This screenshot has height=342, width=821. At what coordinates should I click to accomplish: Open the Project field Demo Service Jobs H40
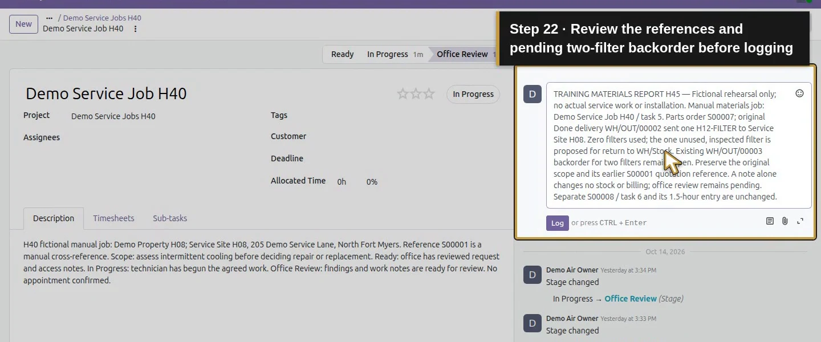point(113,116)
